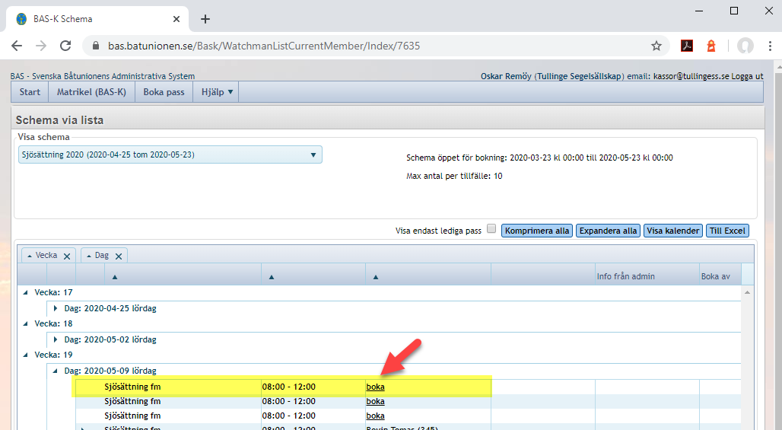Click Komprimera alla button
The width and height of the screenshot is (782, 430).
coord(537,231)
